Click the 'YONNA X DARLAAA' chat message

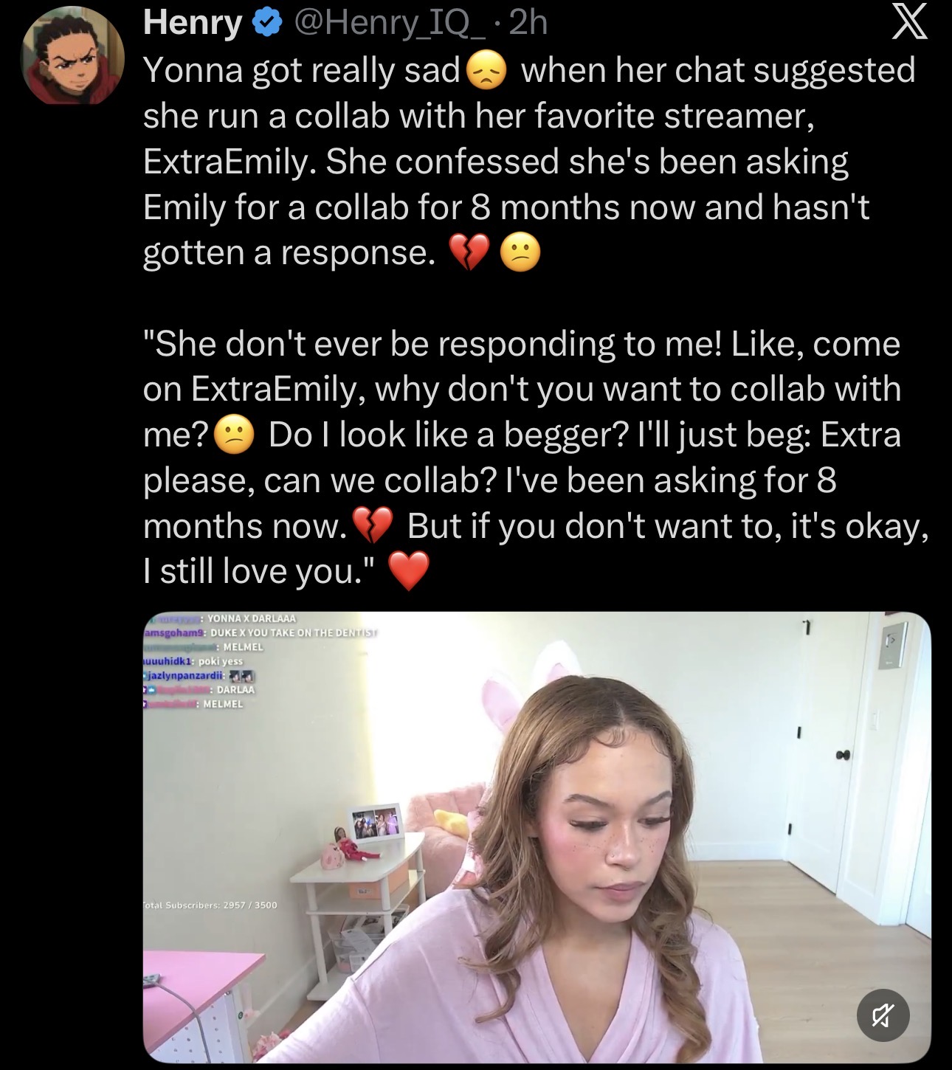[252, 619]
